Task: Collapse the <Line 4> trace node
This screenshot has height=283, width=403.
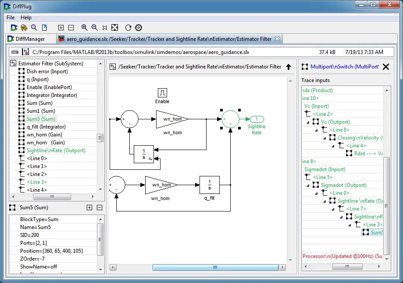Action: 333,146
